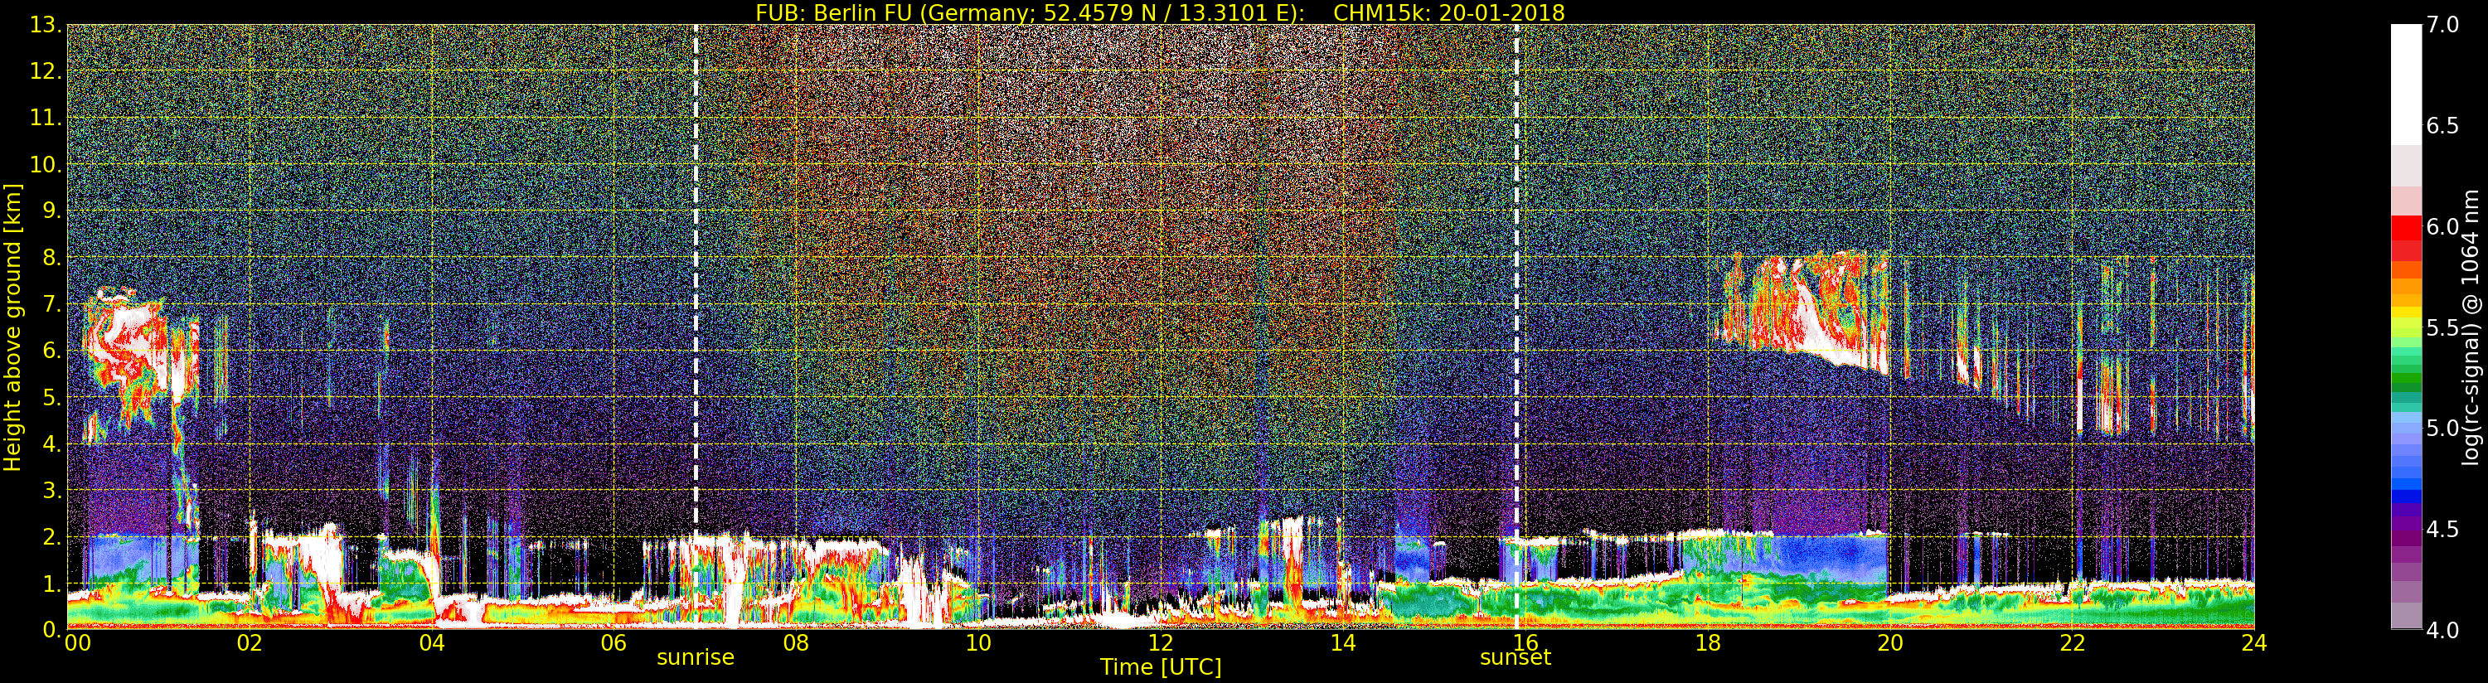The width and height of the screenshot is (2488, 683).
Task: Click the colorbar tick label '5.0'
Action: (2442, 428)
